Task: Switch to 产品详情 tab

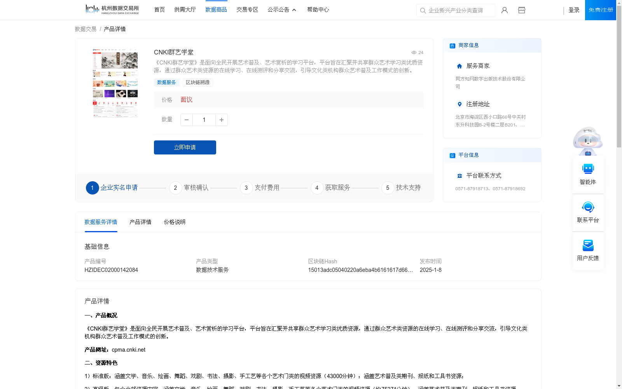Action: pyautogui.click(x=140, y=222)
